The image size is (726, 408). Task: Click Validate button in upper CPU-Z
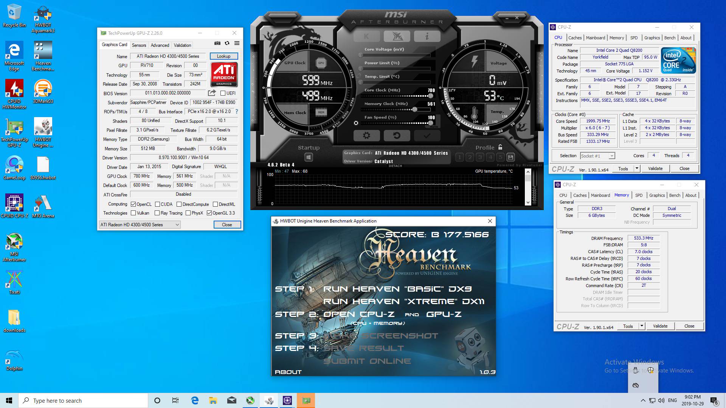point(655,168)
